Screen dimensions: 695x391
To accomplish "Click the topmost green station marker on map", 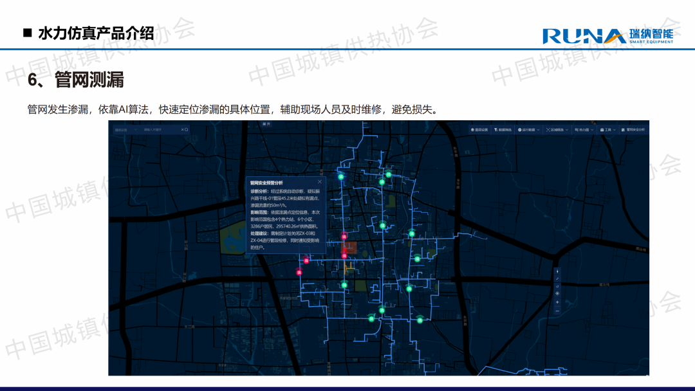I will pos(389,174).
